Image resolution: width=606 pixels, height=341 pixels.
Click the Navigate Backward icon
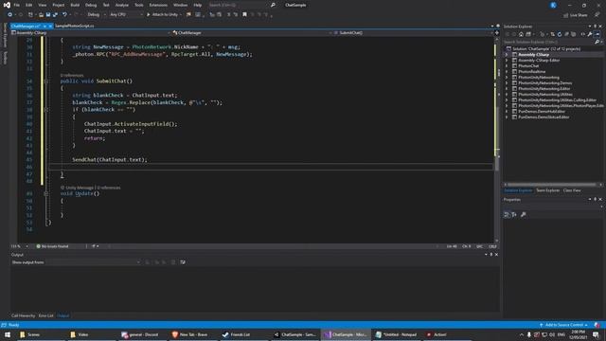pos(9,15)
